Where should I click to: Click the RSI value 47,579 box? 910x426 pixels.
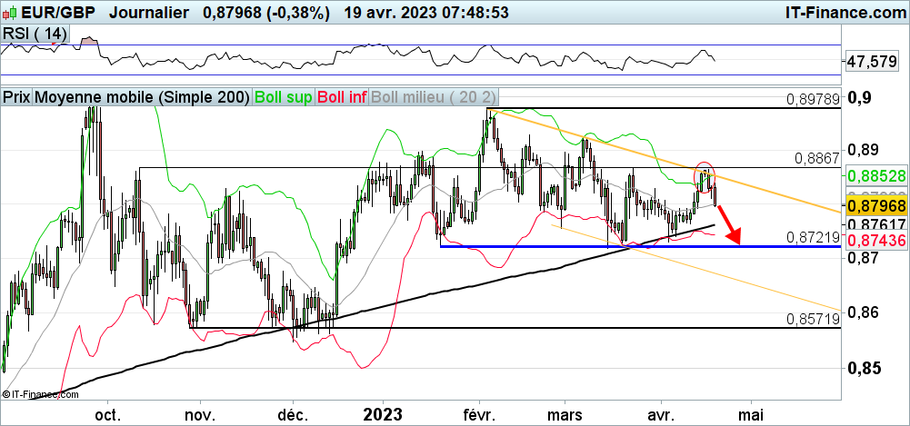[873, 62]
